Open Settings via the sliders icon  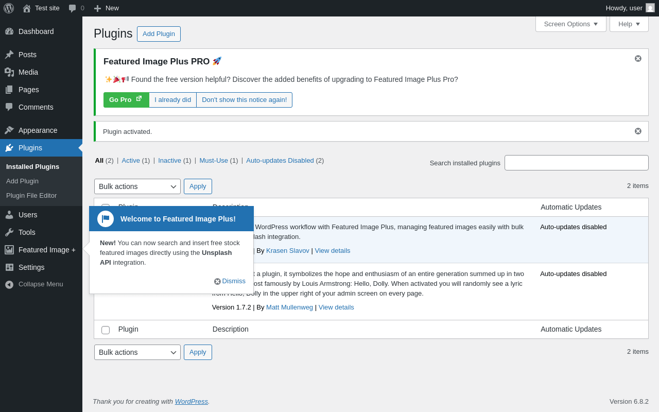(9, 267)
